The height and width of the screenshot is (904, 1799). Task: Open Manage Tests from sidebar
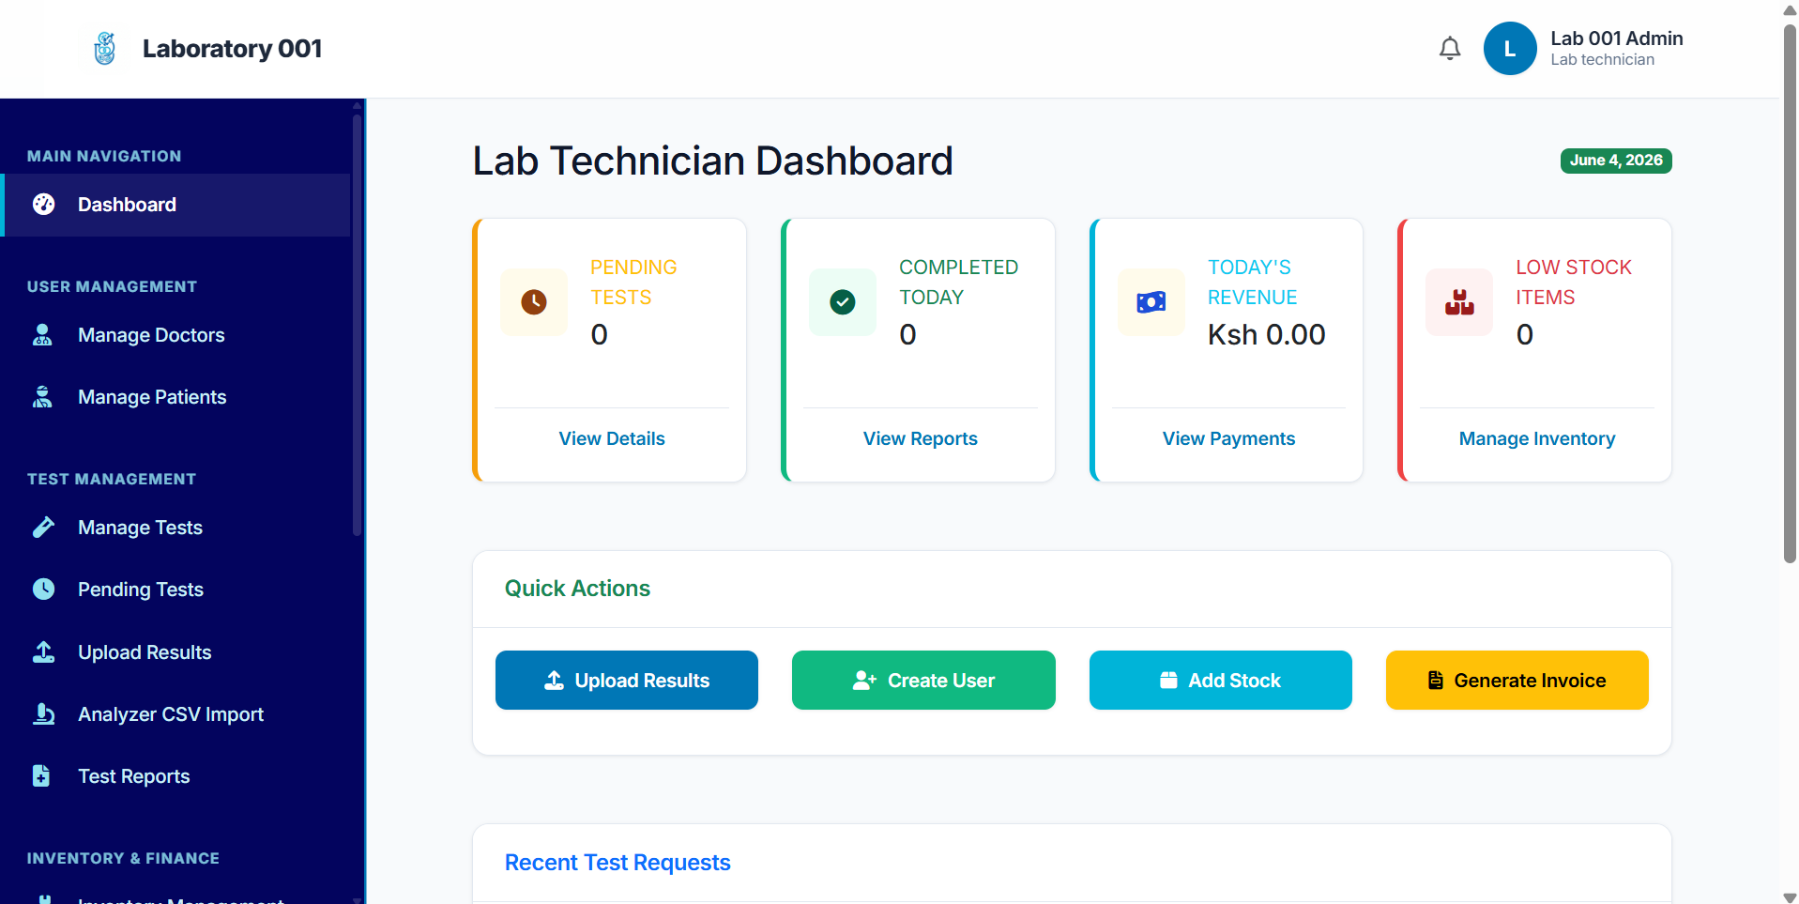[176, 528]
